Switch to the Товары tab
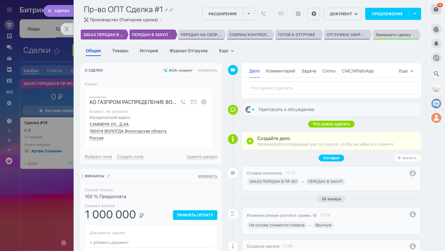 (120, 51)
